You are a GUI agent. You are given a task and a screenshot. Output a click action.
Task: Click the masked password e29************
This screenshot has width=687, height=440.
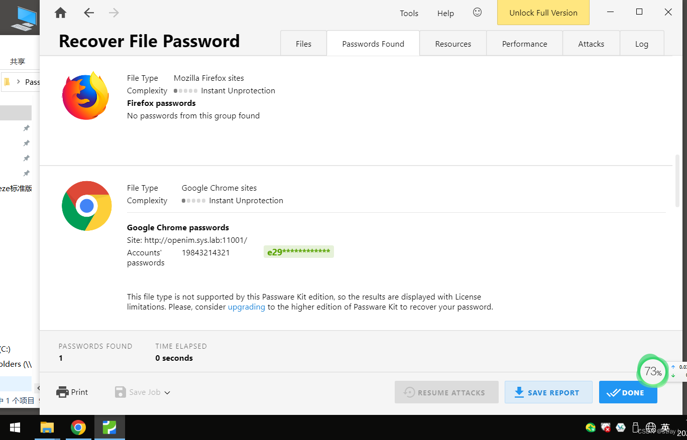[299, 252]
